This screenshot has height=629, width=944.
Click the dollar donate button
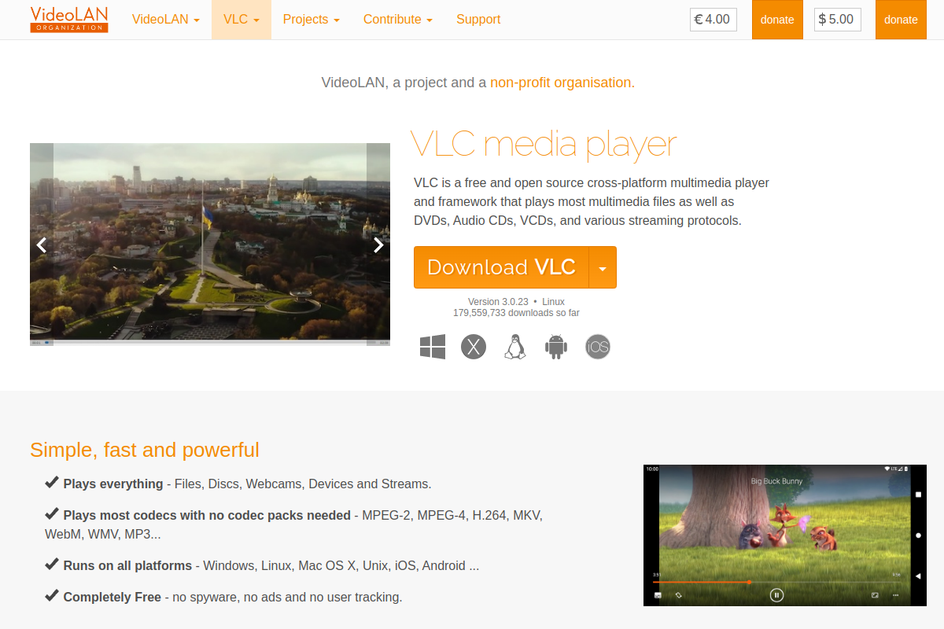[901, 20]
